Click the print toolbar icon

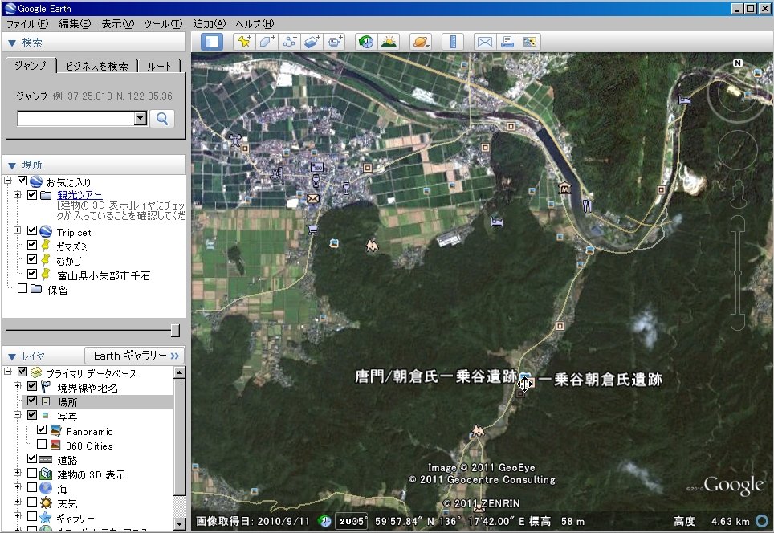click(x=507, y=42)
